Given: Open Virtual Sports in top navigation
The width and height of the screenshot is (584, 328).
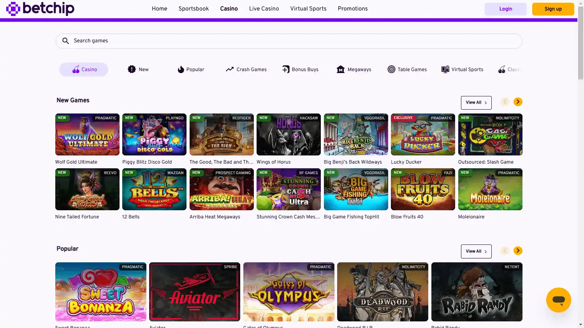Looking at the screenshot, I should [x=308, y=9].
